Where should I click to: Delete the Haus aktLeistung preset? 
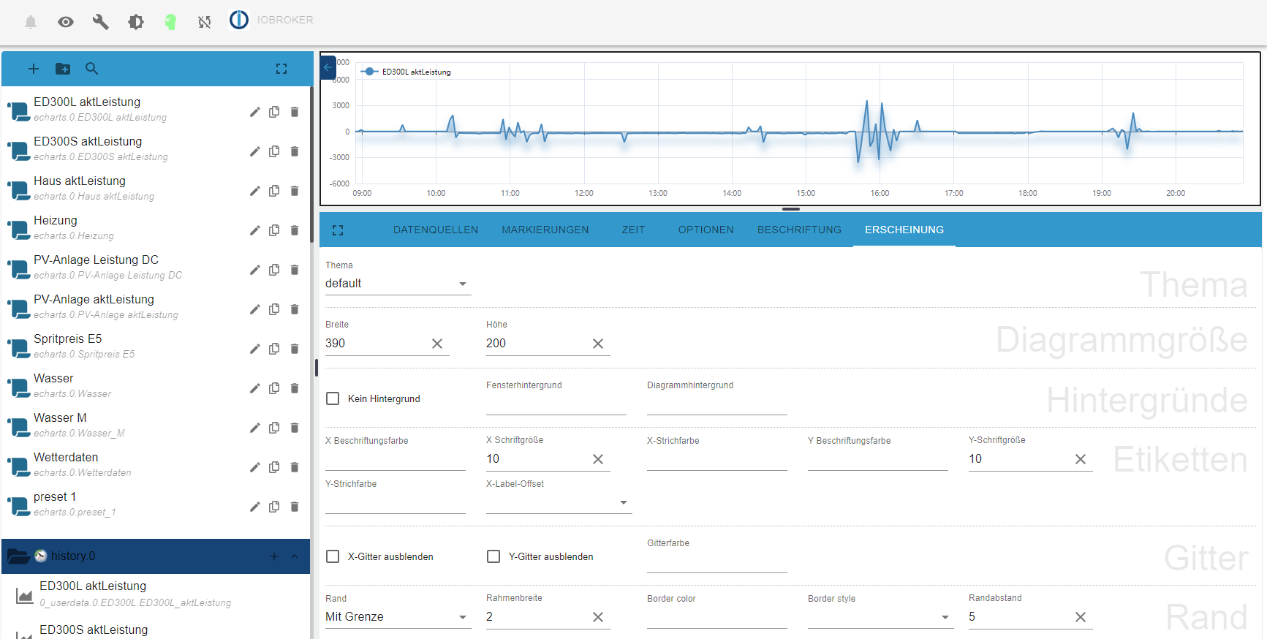295,191
